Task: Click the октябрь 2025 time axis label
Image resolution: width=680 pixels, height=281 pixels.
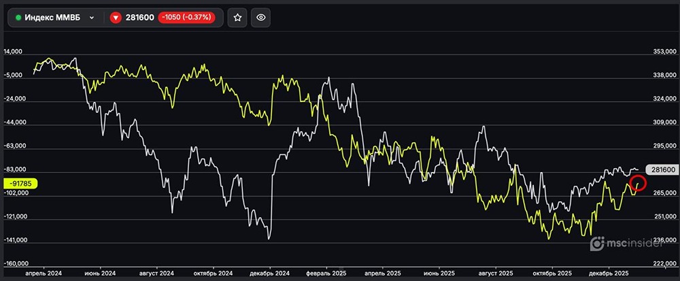Action: click(552, 274)
